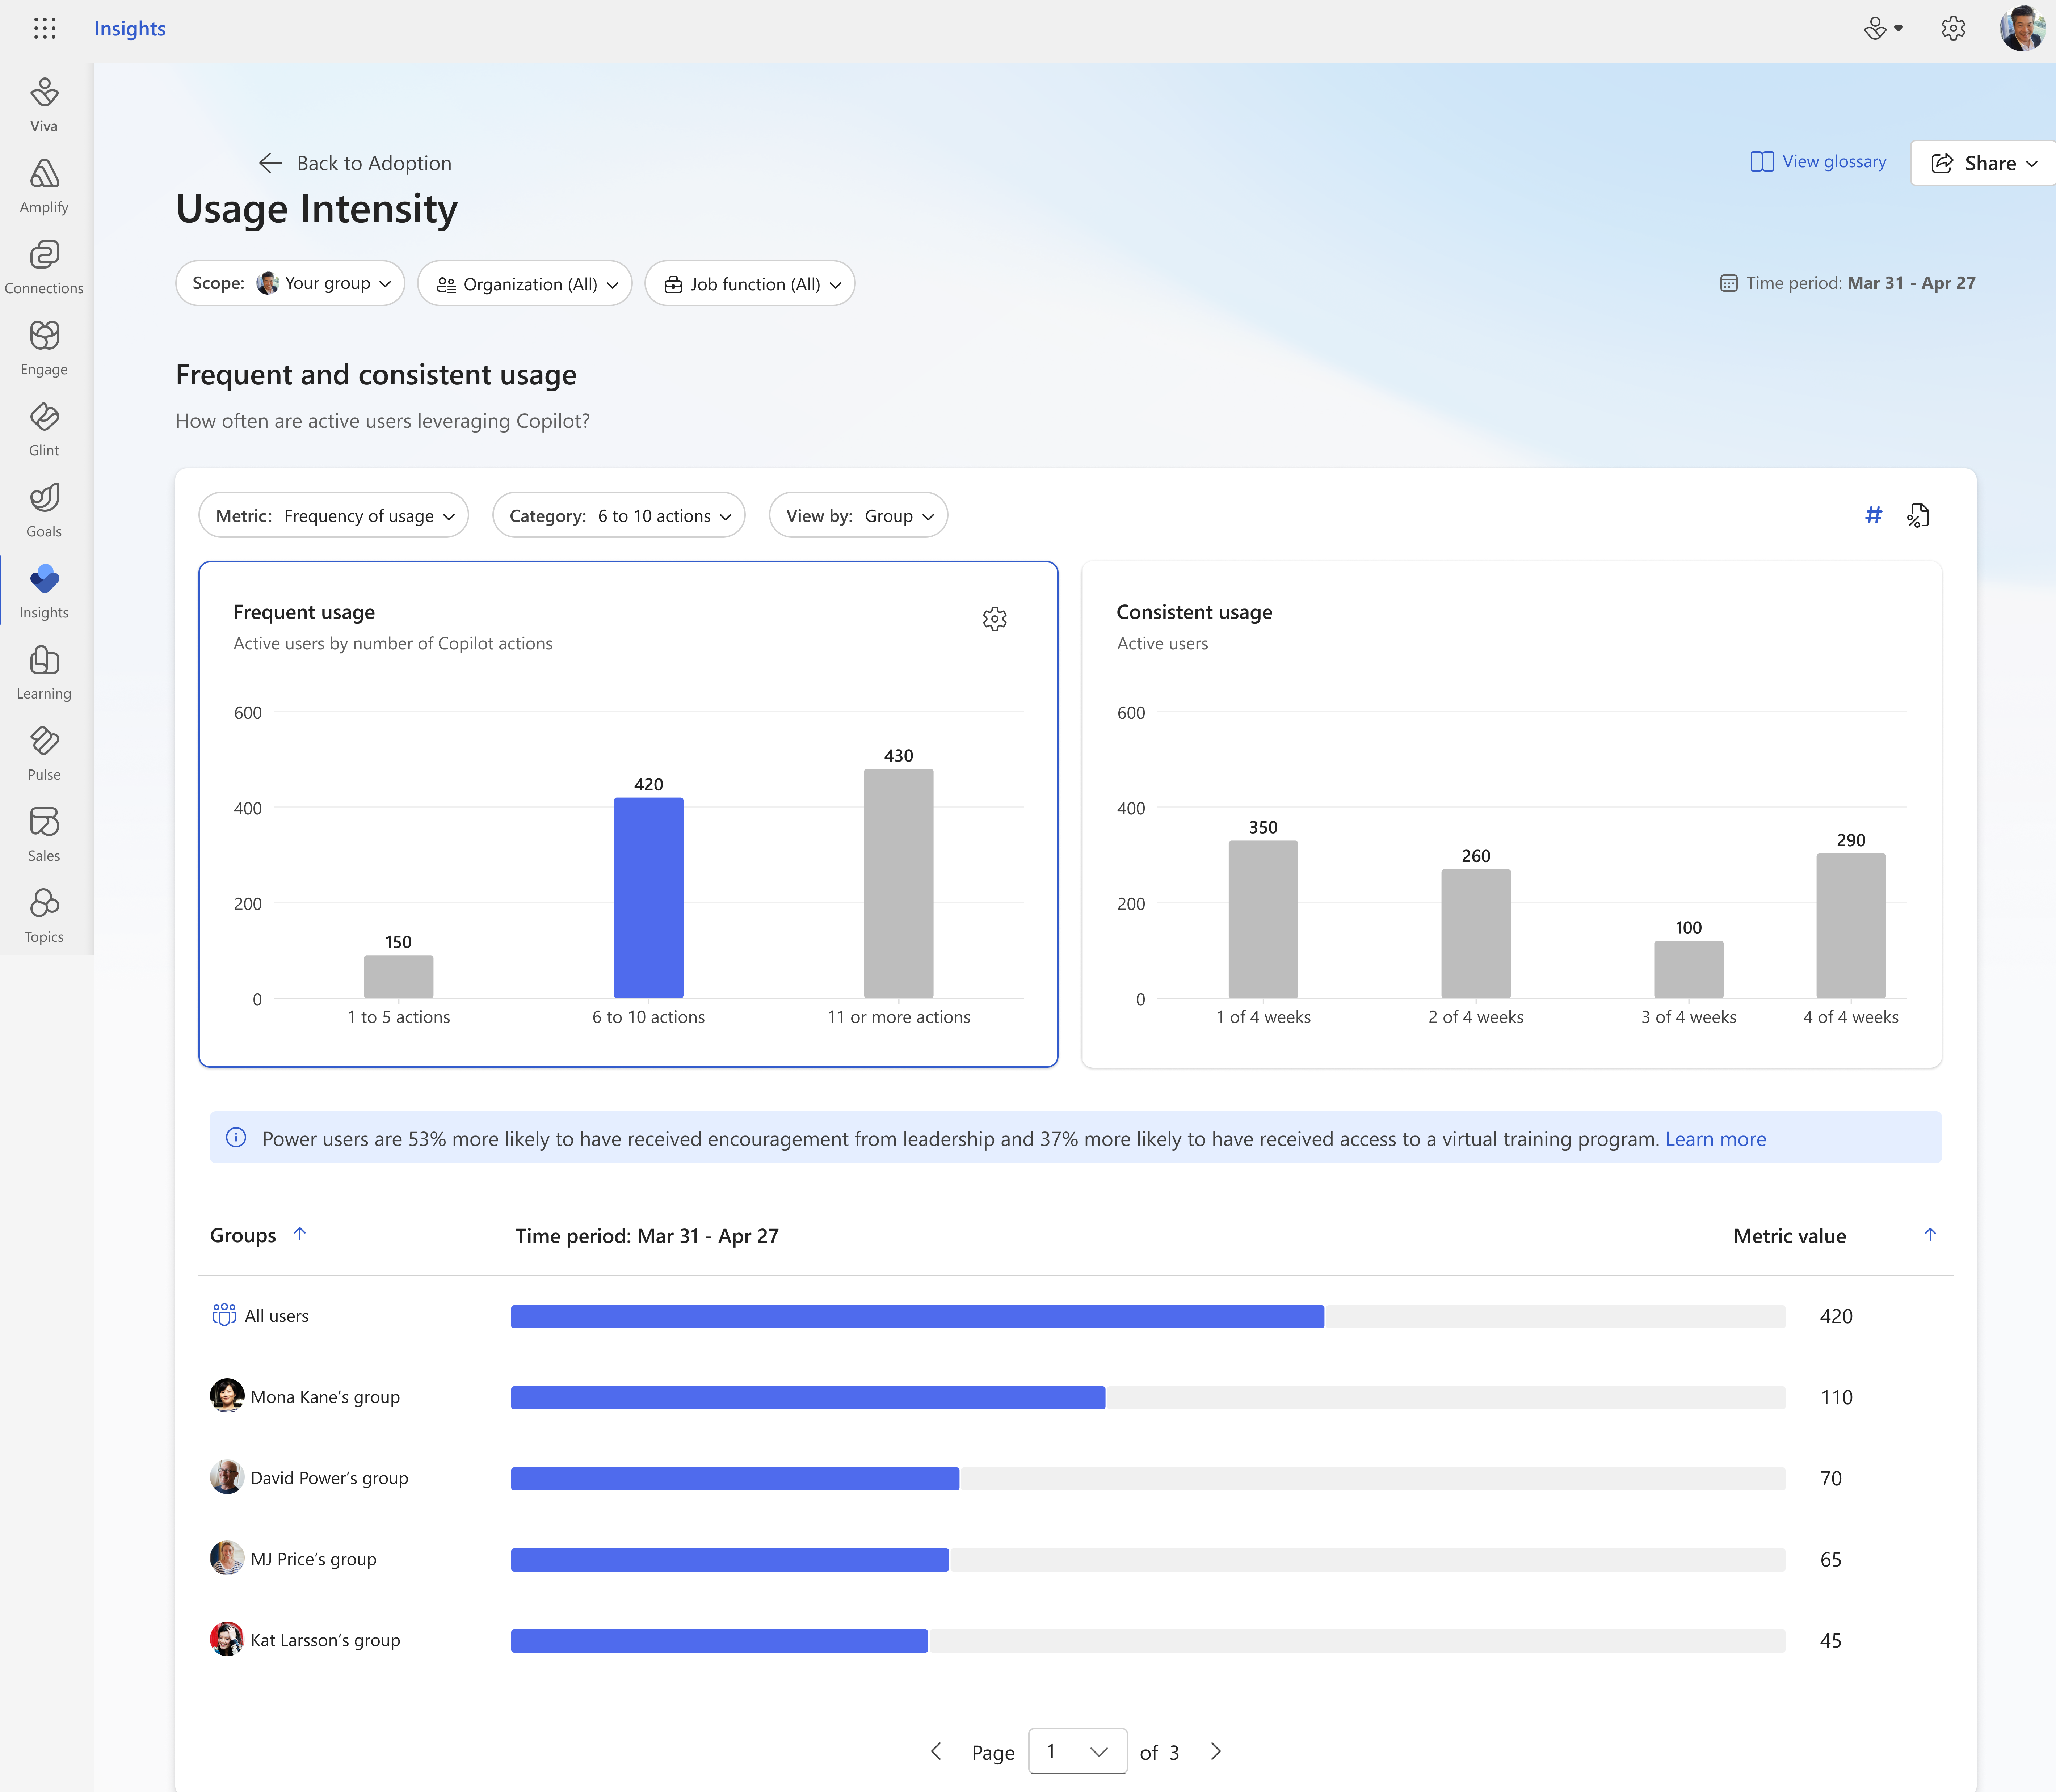Toggle the percentage display mode
Viewport: 2056px width, 1792px height.
click(x=1918, y=515)
